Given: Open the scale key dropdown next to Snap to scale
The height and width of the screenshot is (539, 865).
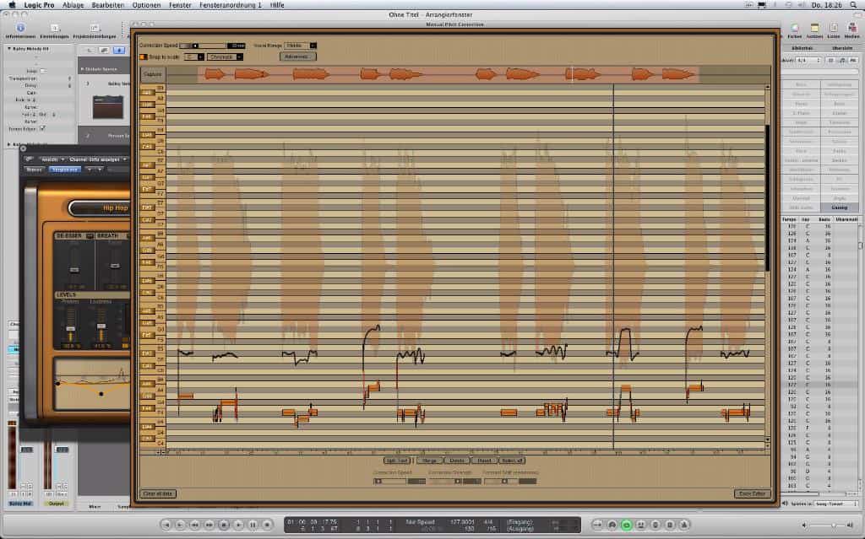Looking at the screenshot, I should click(194, 57).
